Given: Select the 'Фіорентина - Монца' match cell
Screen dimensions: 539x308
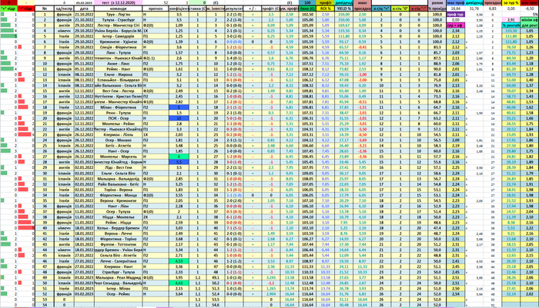Looking at the screenshot, I should 119,195.
